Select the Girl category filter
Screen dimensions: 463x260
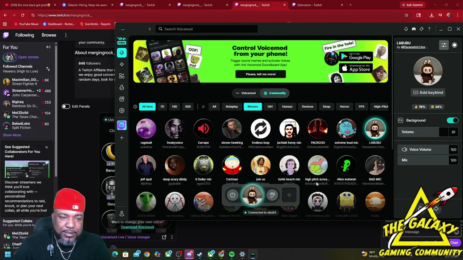tap(270, 107)
